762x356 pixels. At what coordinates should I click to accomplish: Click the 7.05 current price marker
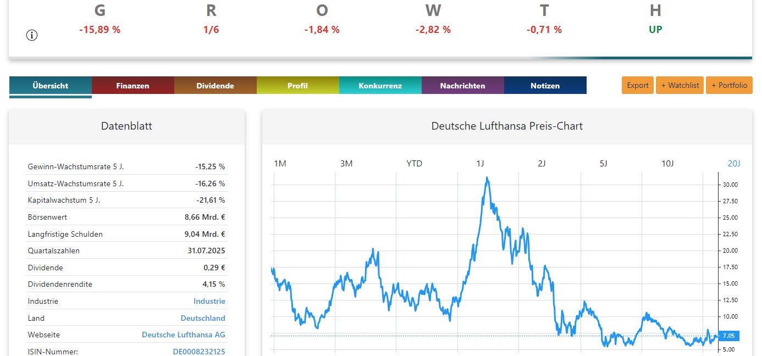(x=730, y=336)
